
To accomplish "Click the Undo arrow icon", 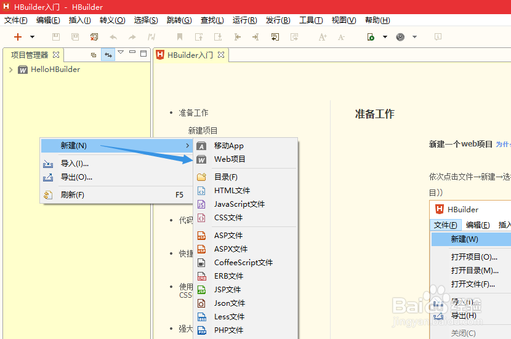I will point(113,37).
